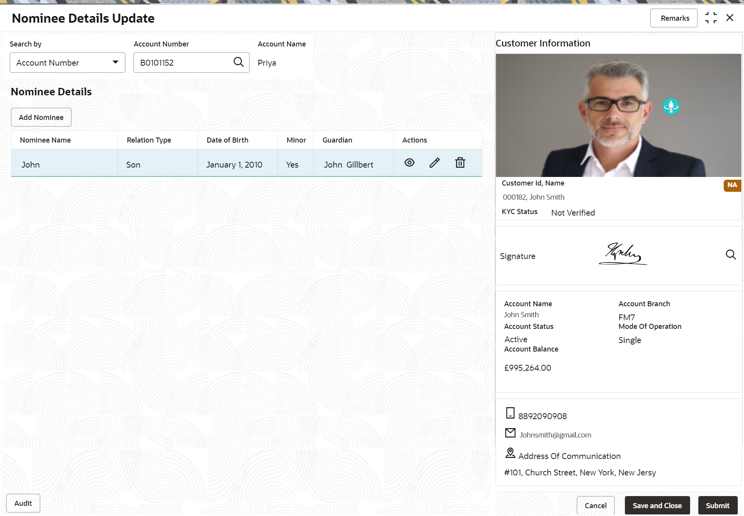Screen dimensions: 744x516
Task: Click Relation Type column header
Action: (158, 140)
